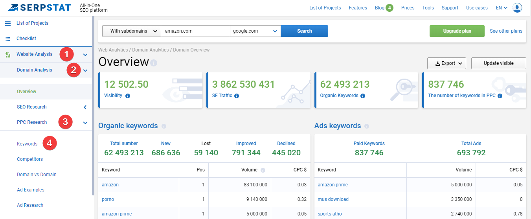Open Domain vs Domain in sidebar
The width and height of the screenshot is (531, 219).
(37, 175)
